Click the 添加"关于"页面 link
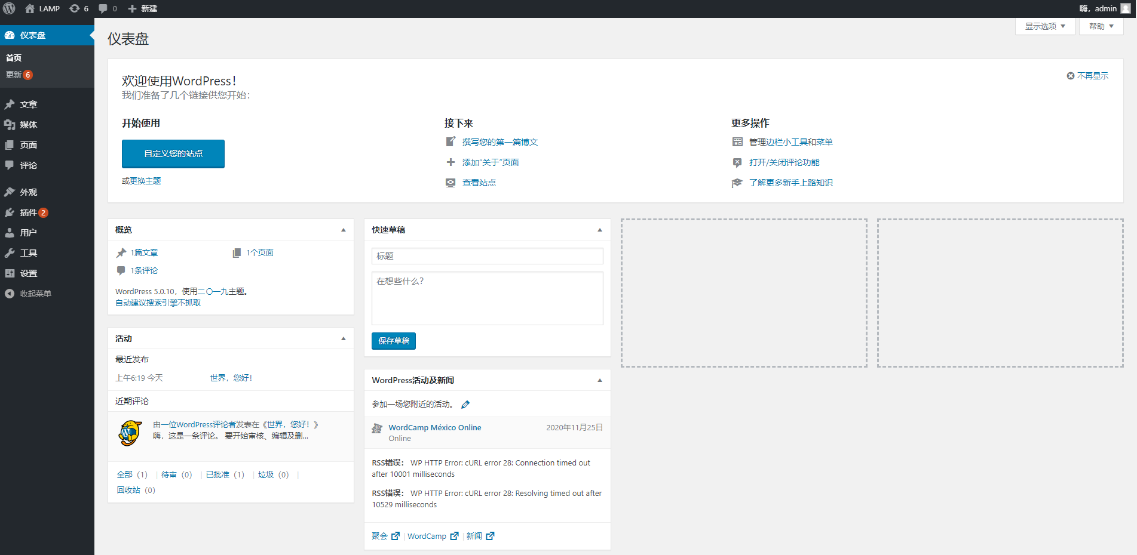This screenshot has width=1137, height=555. [x=491, y=162]
